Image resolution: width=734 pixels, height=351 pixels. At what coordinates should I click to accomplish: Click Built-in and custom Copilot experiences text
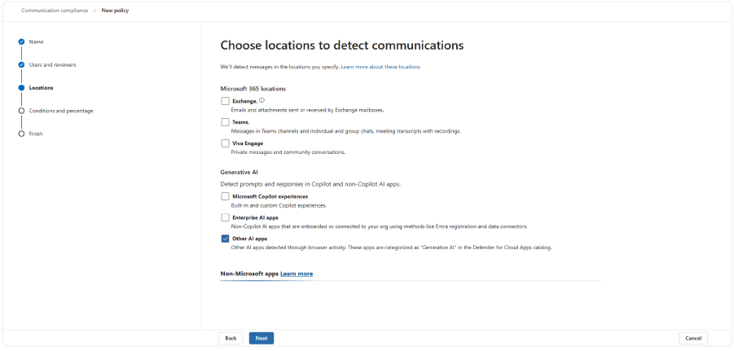279,205
